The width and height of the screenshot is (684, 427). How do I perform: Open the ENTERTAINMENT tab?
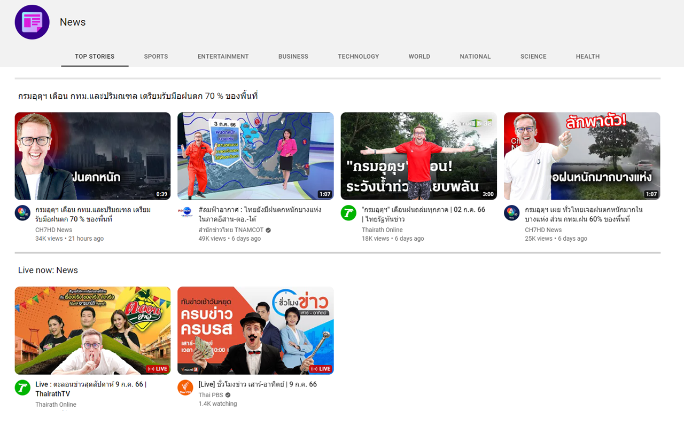pyautogui.click(x=223, y=56)
